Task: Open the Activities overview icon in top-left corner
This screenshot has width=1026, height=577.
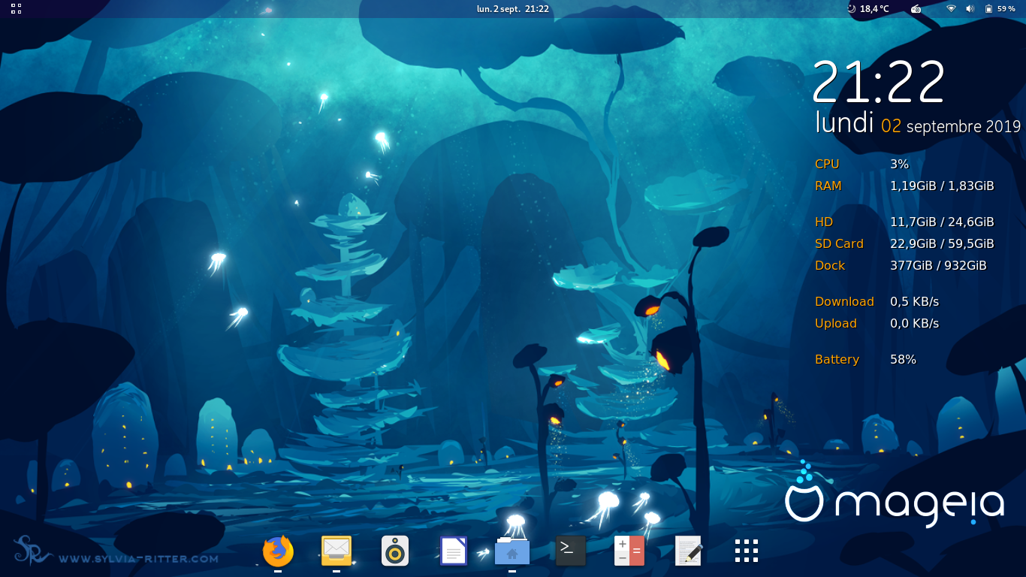Action: [x=16, y=9]
